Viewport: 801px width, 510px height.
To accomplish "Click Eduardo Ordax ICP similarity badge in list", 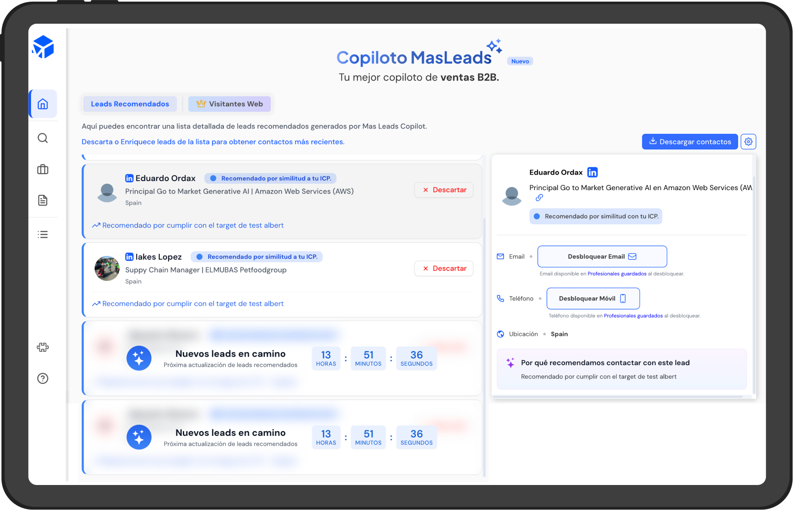I will tap(270, 178).
